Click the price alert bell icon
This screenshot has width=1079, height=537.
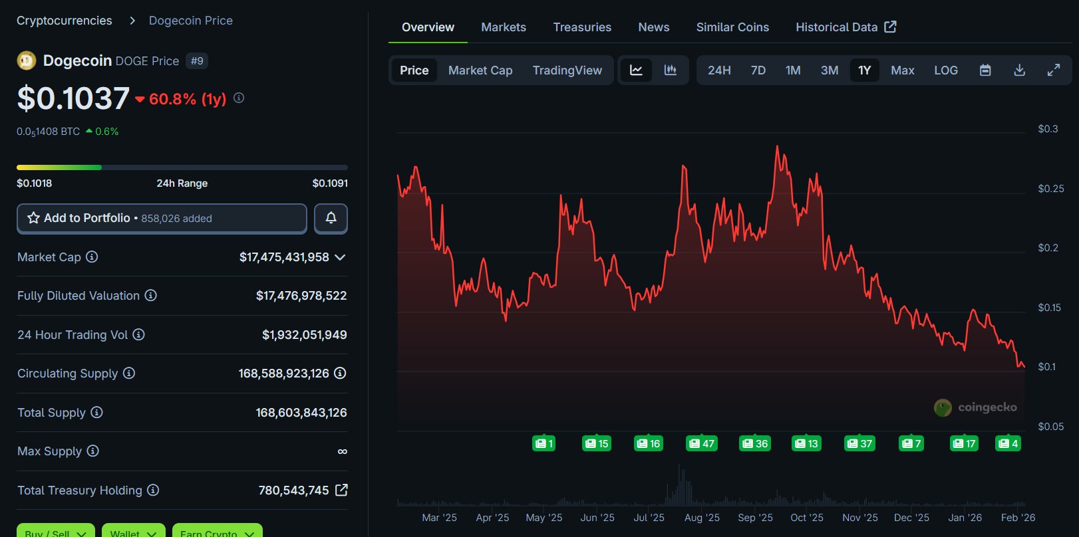pyautogui.click(x=331, y=218)
